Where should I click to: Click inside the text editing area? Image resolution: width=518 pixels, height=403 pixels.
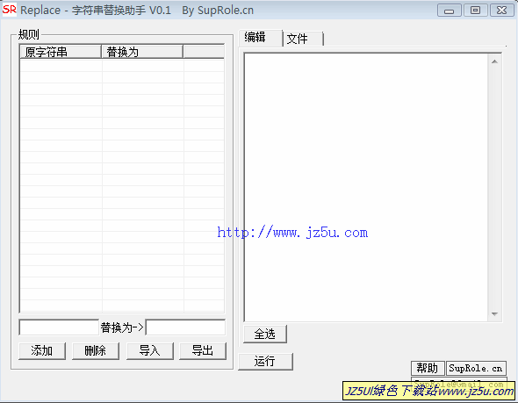coord(366,187)
